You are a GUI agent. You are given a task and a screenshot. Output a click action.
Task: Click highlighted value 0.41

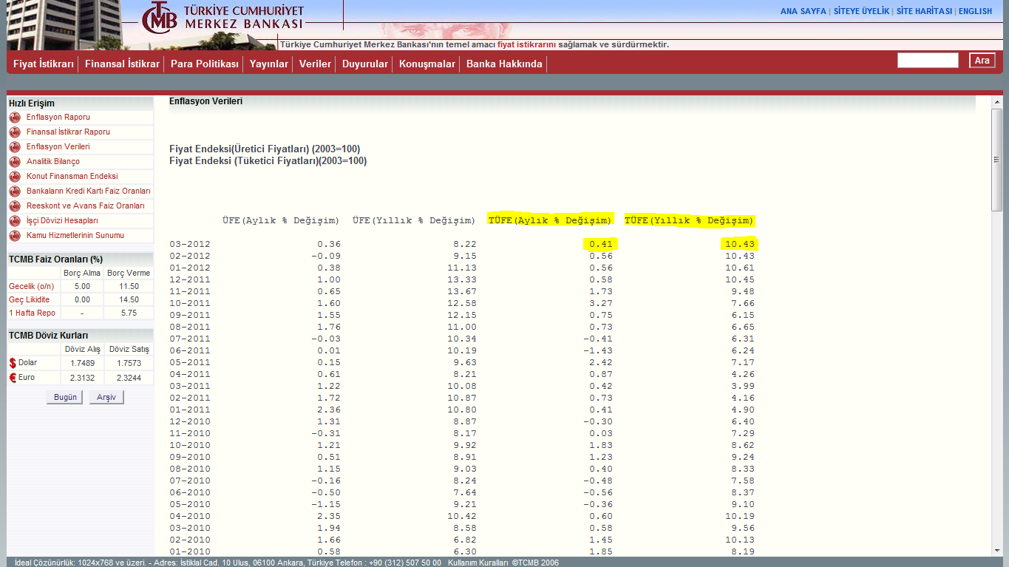click(601, 244)
